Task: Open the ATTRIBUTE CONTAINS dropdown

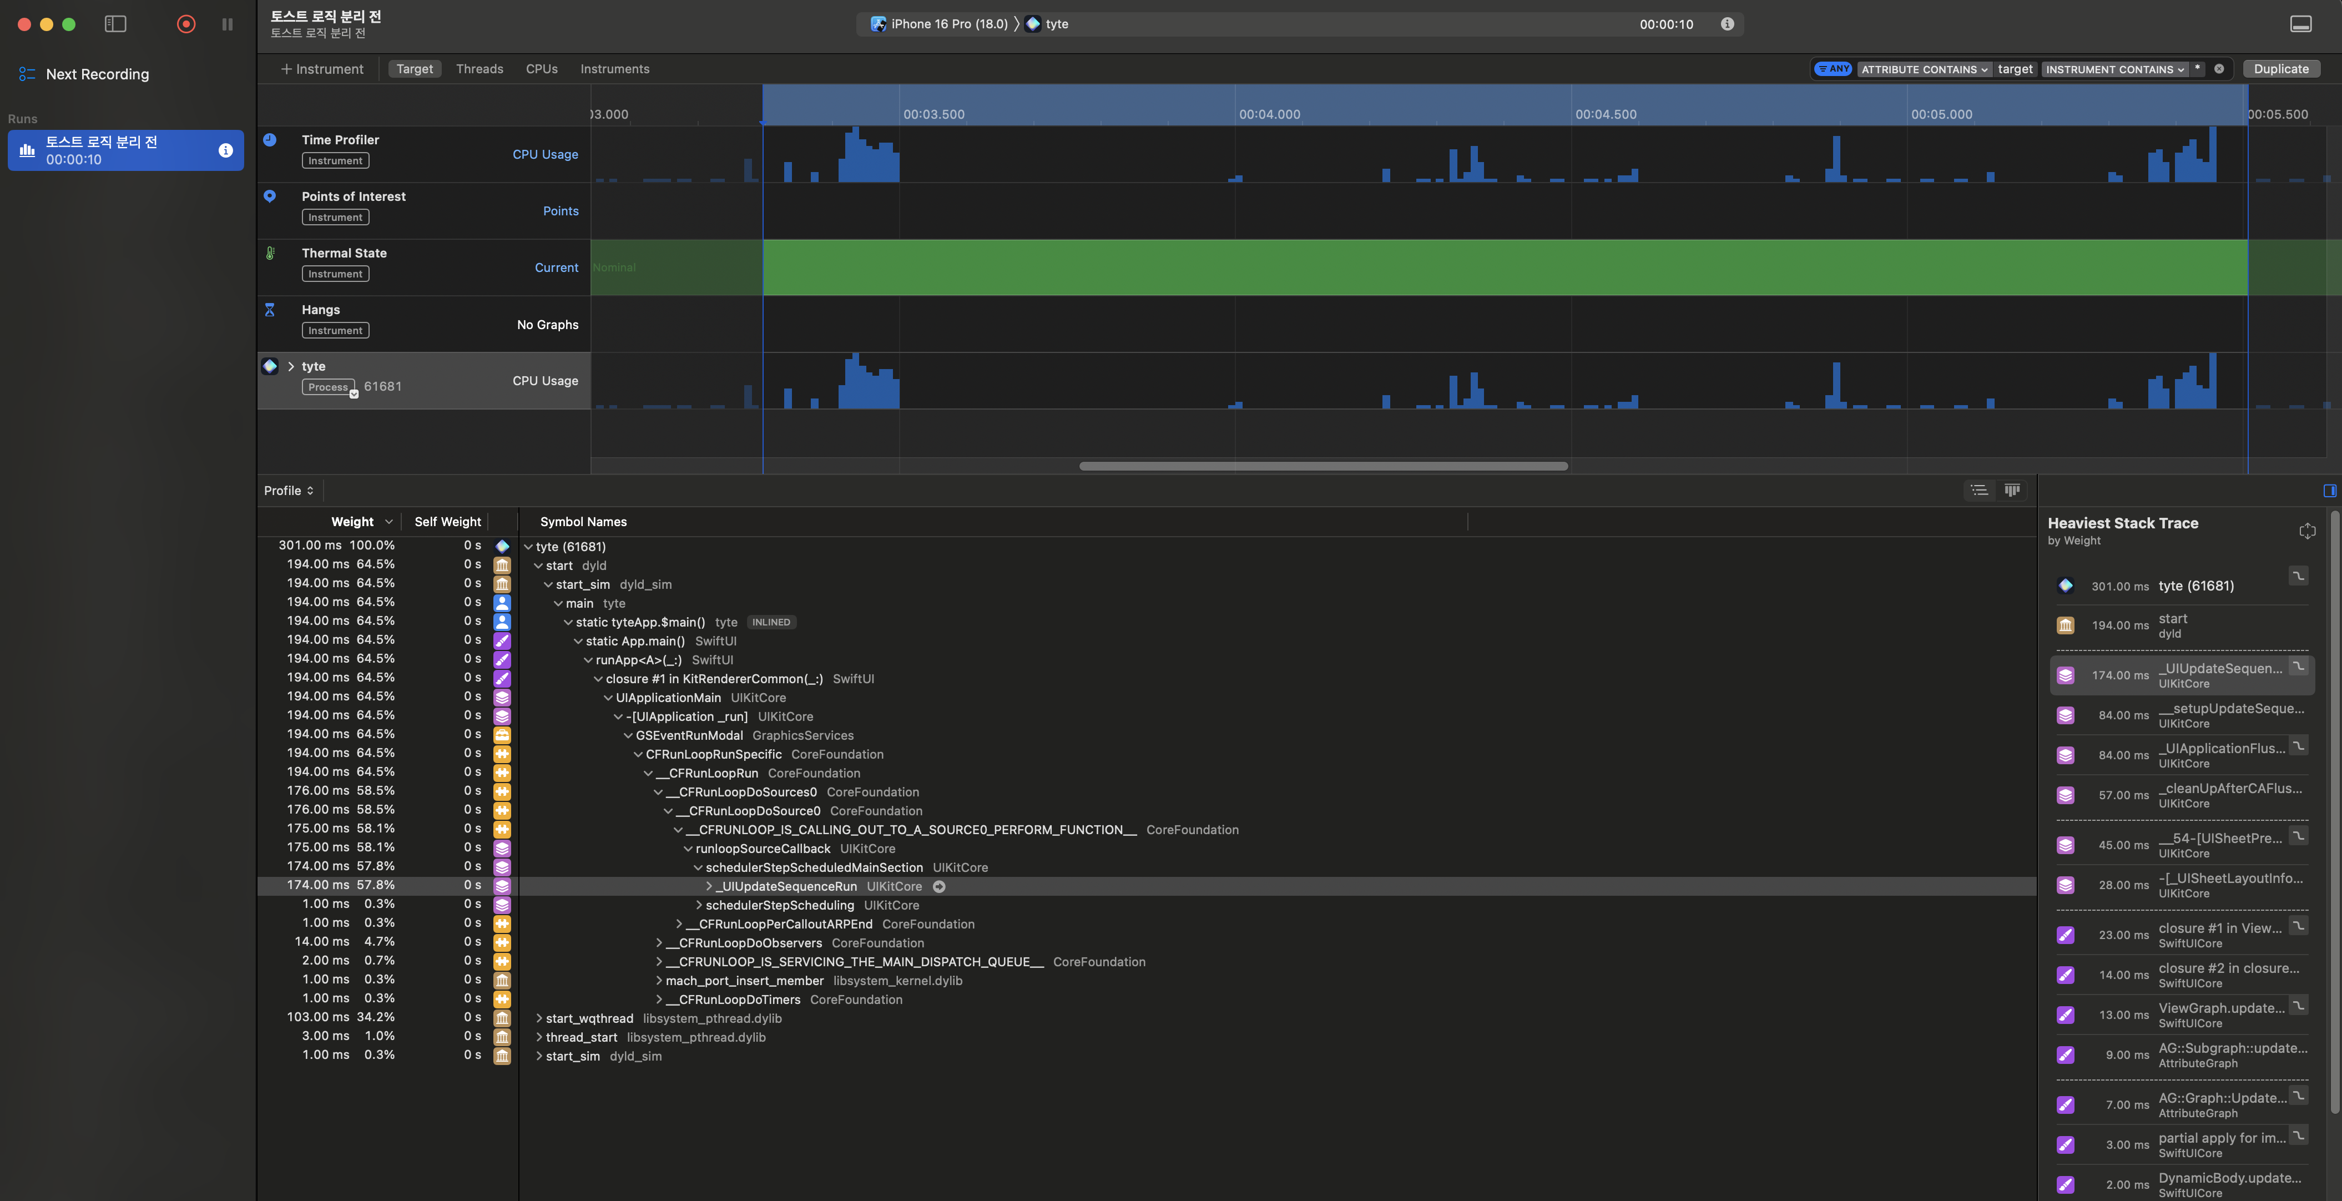Action: [x=1923, y=69]
